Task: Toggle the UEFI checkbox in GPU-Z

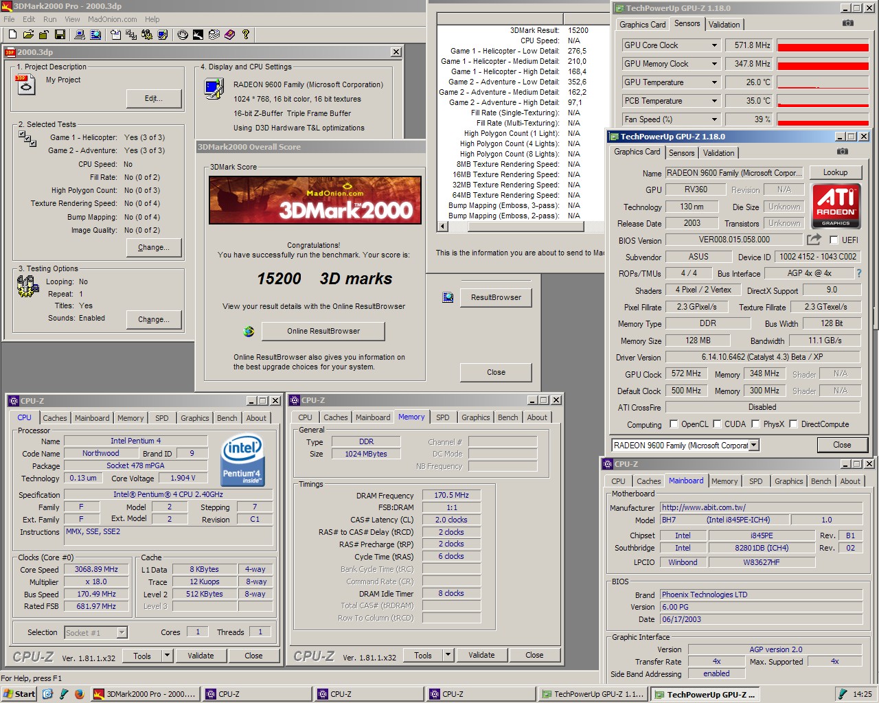Action: click(834, 240)
